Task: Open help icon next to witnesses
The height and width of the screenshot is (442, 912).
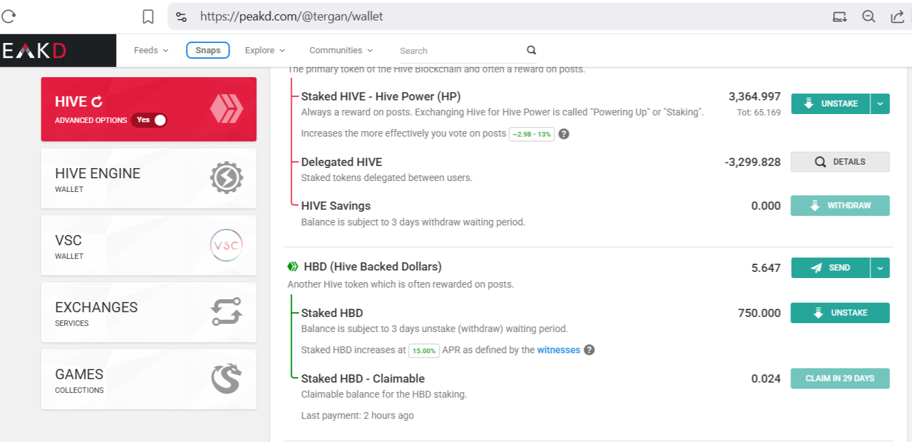Action: tap(589, 350)
